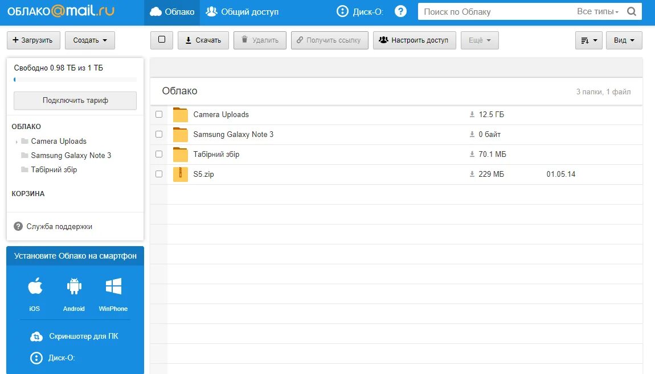Check the S5.zip row checkbox
Viewport: 655px width, 374px height.
point(159,174)
